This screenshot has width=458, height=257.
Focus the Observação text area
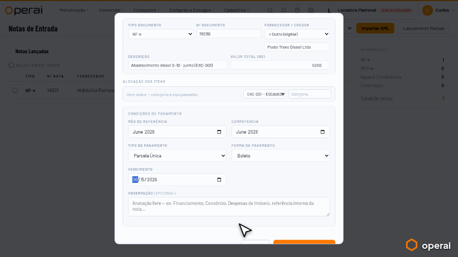[229, 207]
